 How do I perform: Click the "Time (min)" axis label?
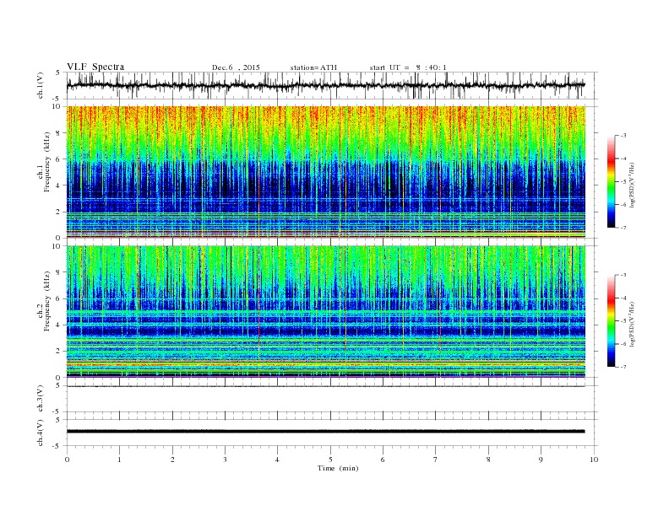[338, 468]
